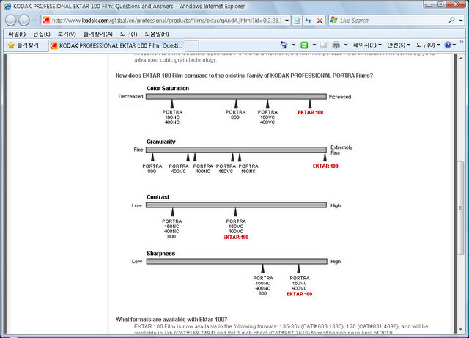469x338 pixels.
Task: Open the 도구(O) command bar menu
Action: [428, 45]
